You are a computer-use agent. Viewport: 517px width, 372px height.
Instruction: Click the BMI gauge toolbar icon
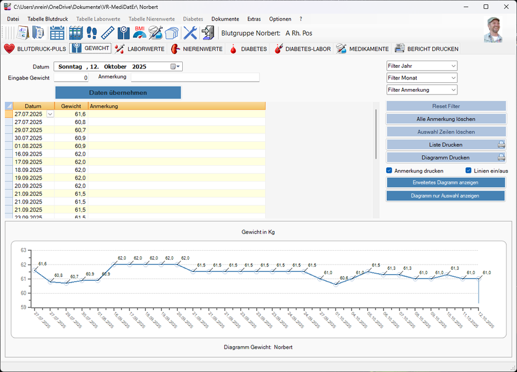139,32
